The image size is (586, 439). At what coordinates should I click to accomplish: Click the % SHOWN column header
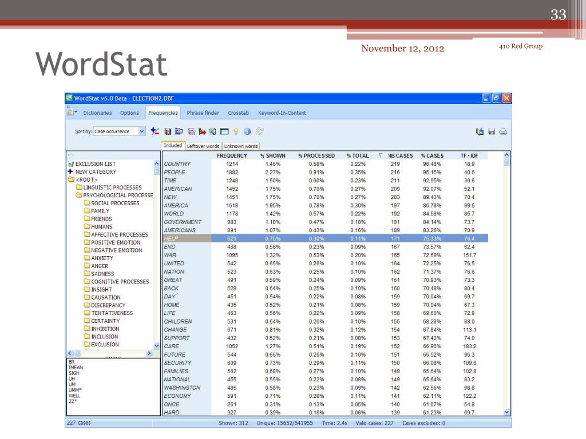tap(273, 155)
